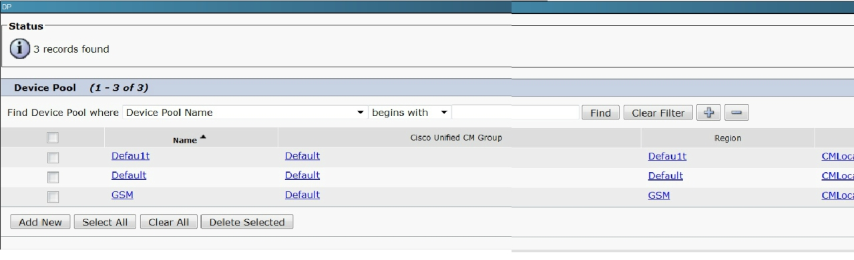854x260 pixels.
Task: Click the '3 records found' status text
Action: (x=71, y=49)
